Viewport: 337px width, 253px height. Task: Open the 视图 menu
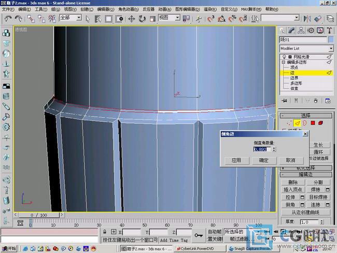pyautogui.click(x=71, y=9)
